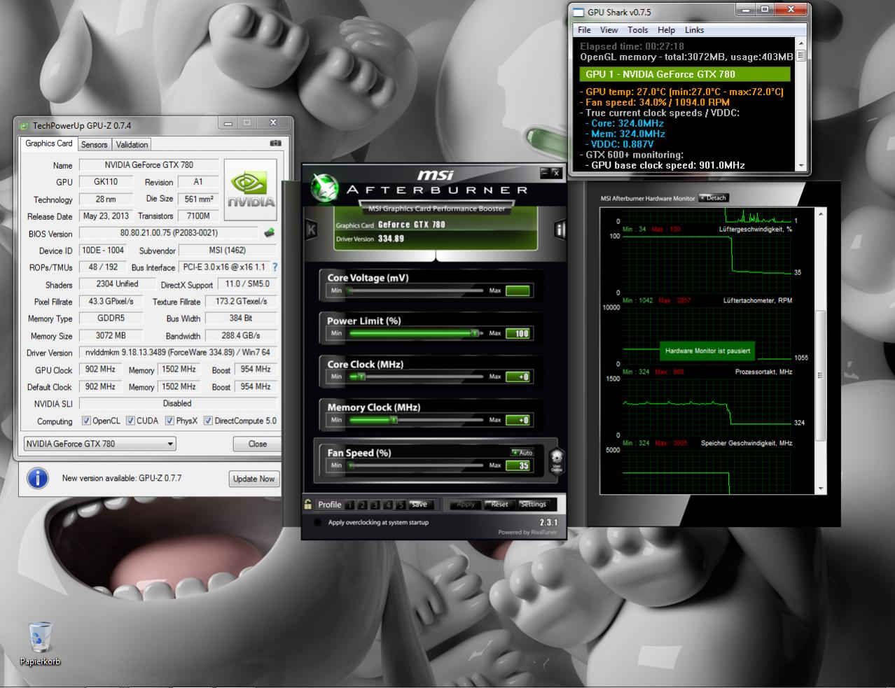
Task: Click the User Define fan gear icon
Action: tap(557, 461)
